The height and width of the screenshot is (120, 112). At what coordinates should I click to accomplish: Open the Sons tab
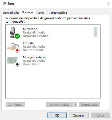coord(41,13)
